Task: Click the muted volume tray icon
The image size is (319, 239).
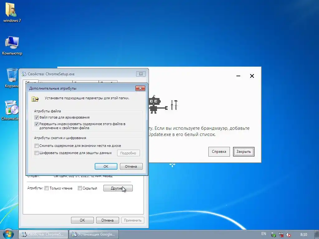Action: [x=288, y=235]
